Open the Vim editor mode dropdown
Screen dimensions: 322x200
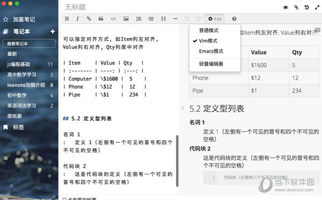point(215,19)
